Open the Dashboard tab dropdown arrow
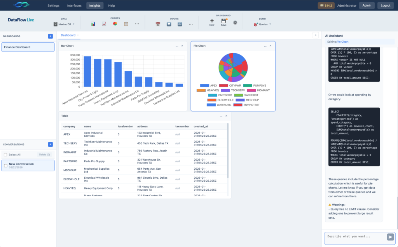 click(x=77, y=35)
